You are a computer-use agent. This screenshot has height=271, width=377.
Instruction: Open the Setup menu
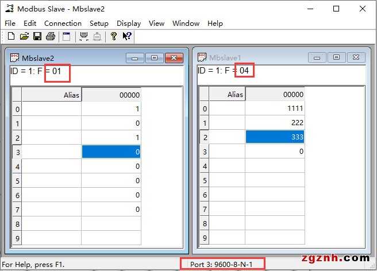(99, 23)
